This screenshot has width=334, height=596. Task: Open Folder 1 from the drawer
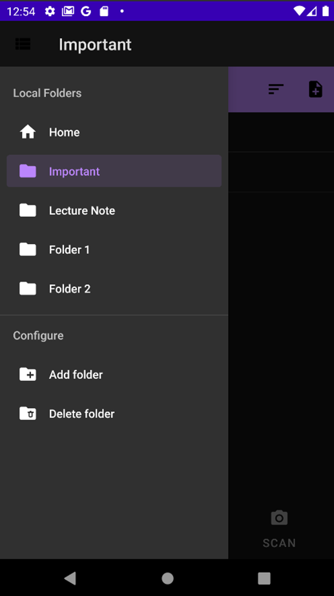(114, 249)
